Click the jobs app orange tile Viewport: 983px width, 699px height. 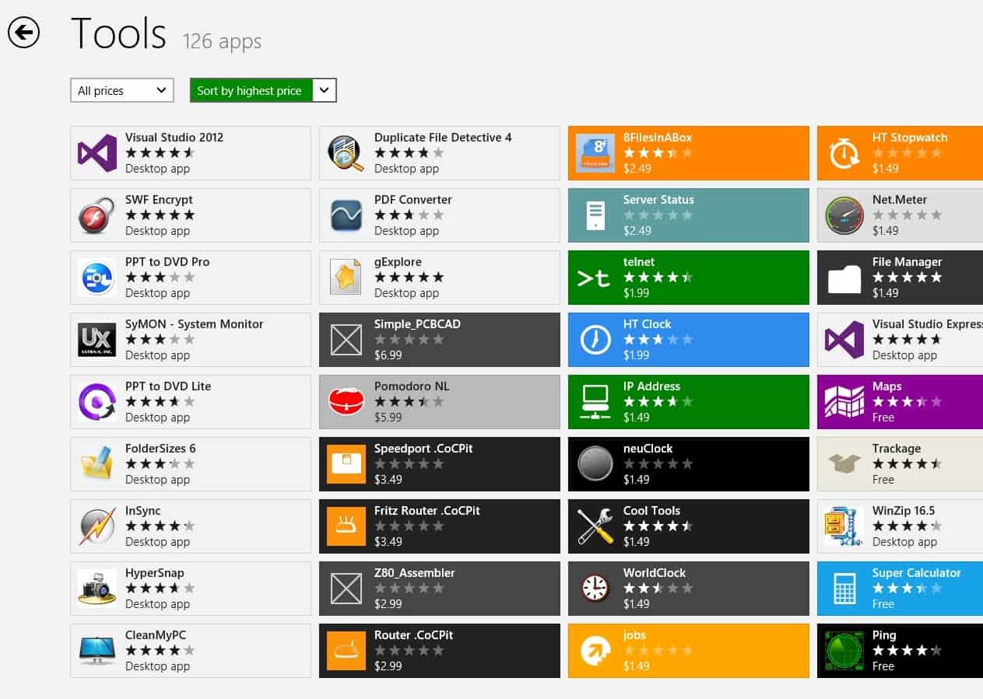(688, 651)
